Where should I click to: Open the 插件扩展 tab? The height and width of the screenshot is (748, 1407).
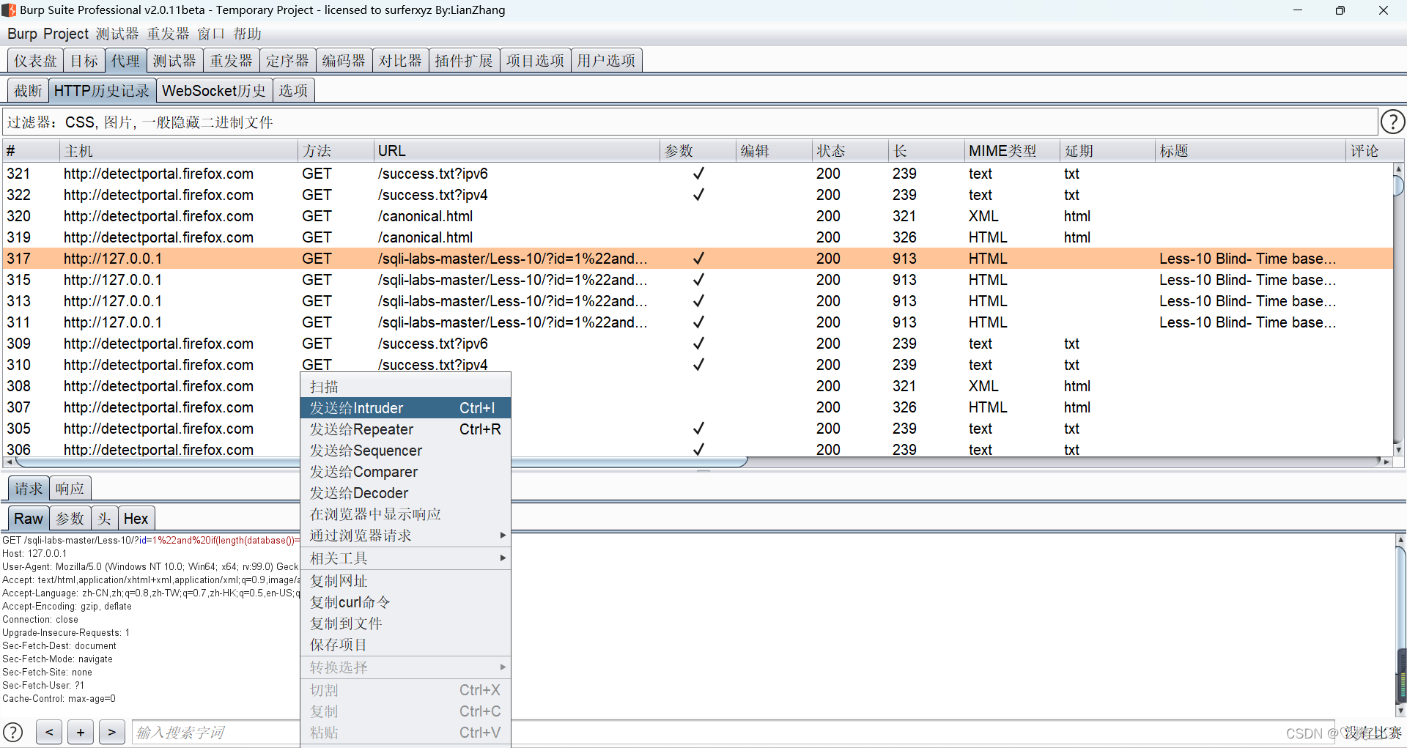[x=464, y=61]
